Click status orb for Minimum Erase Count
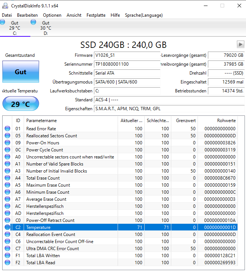 7,192
